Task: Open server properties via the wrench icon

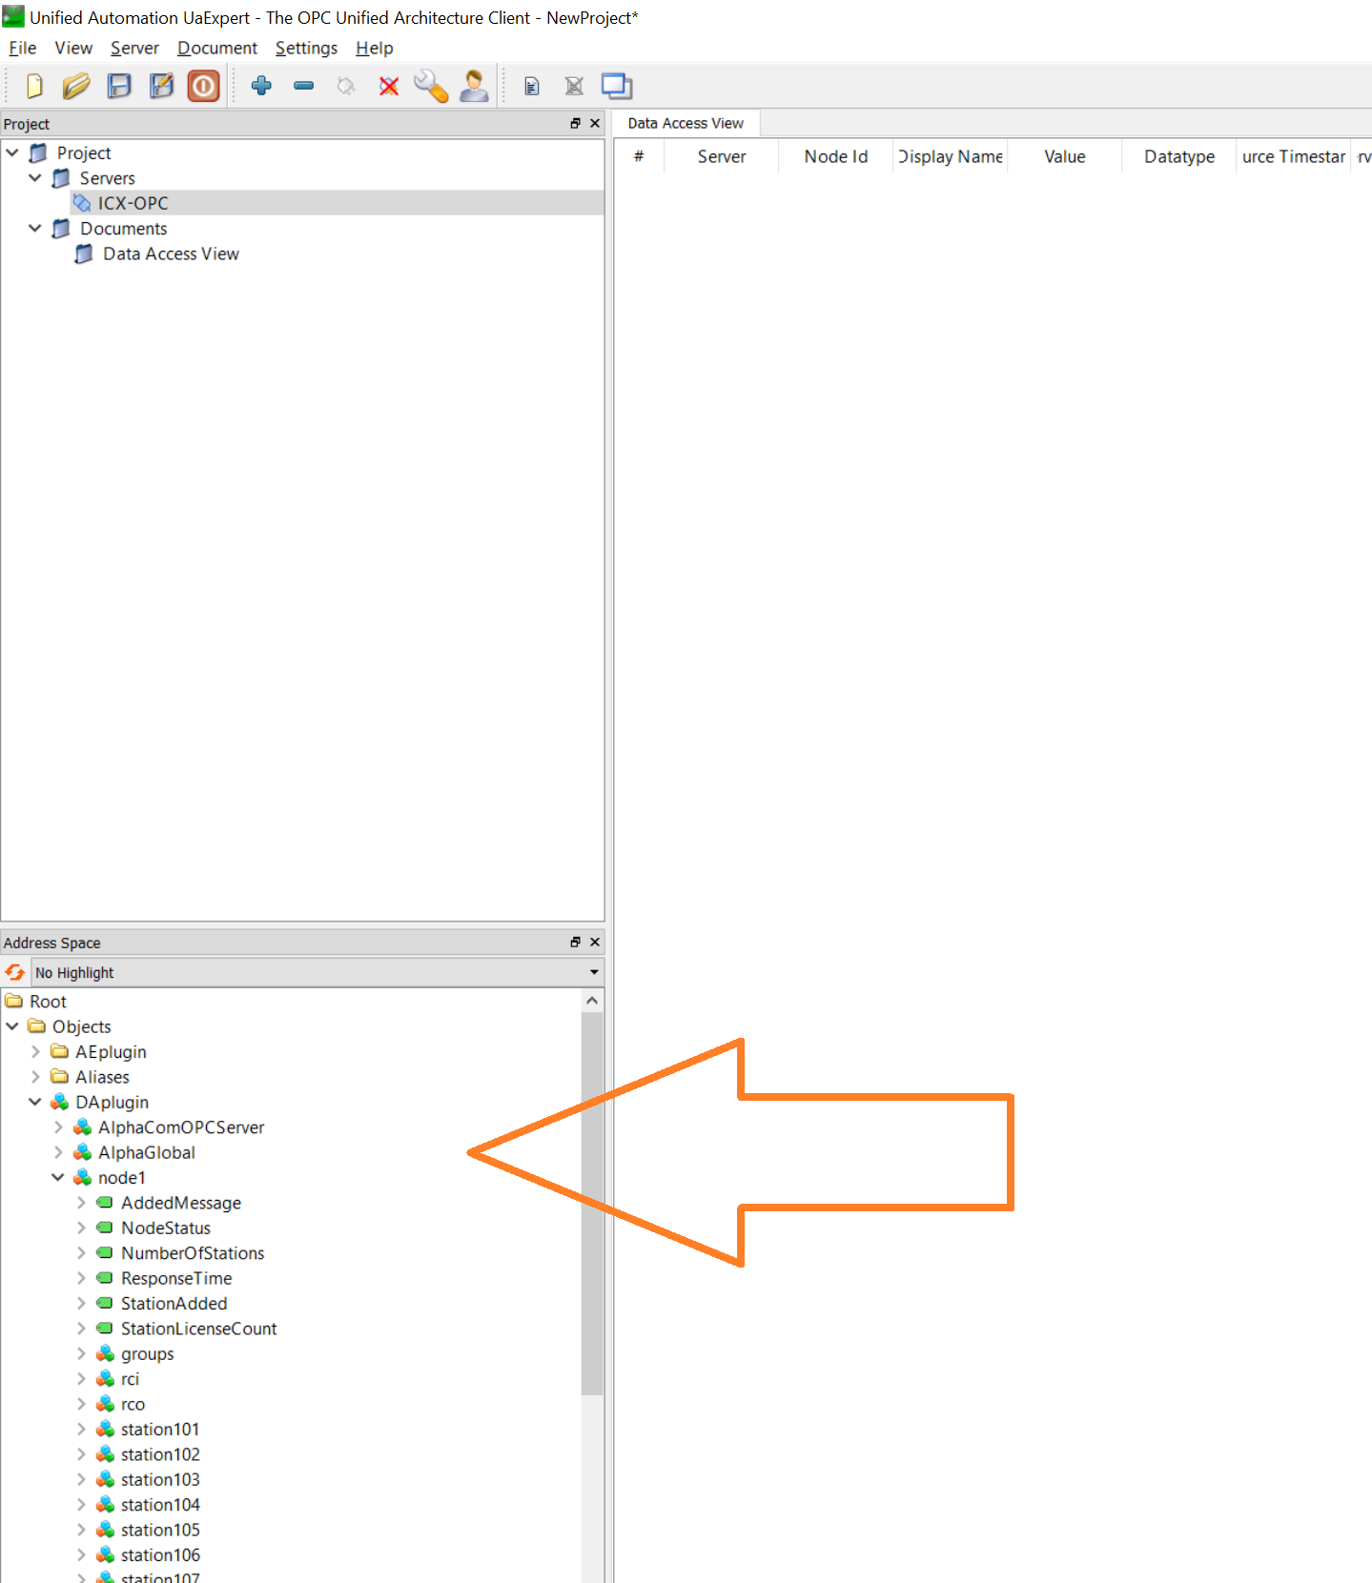Action: click(431, 87)
